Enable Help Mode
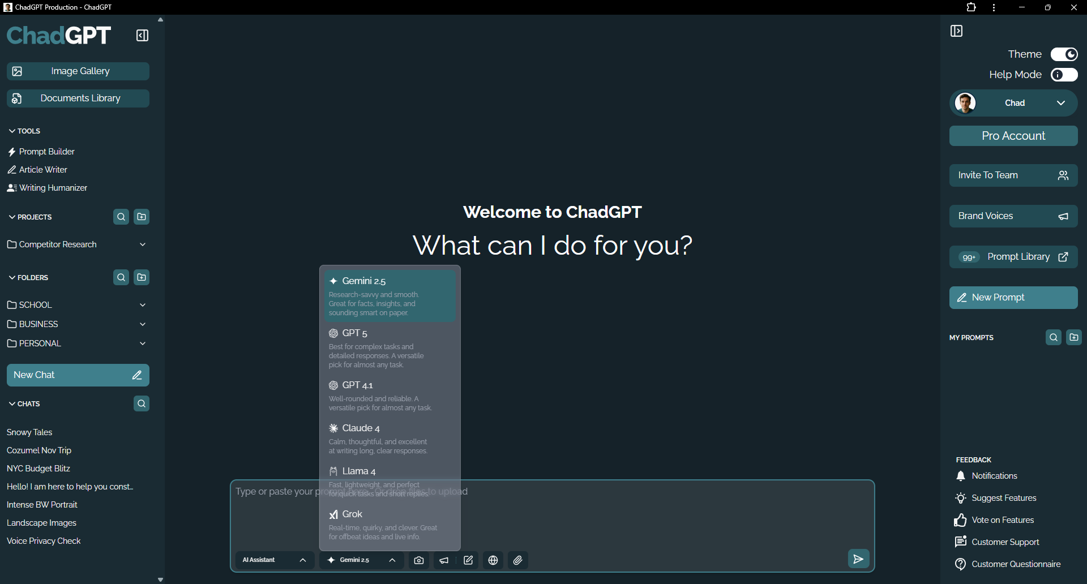1087x584 pixels. click(1064, 74)
